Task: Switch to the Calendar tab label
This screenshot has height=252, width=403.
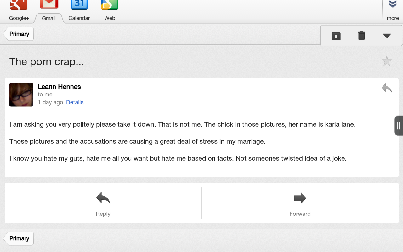Action: point(79,18)
